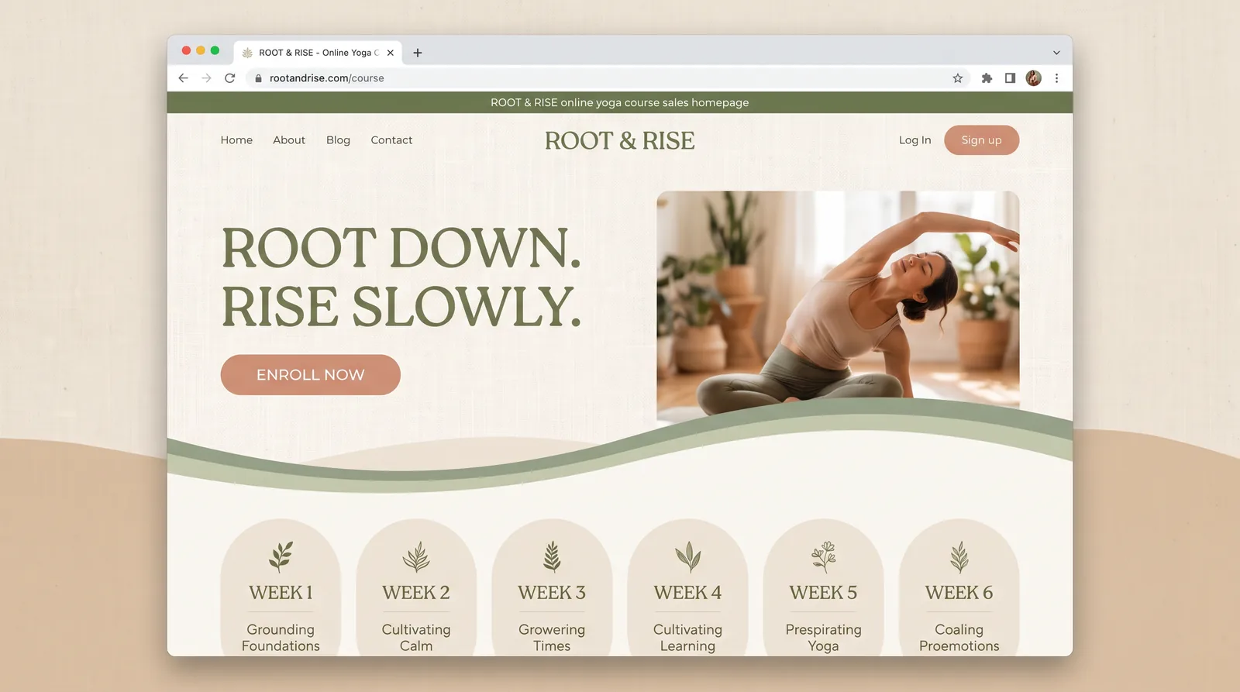Select the ROOT & RISE browser tab
The image size is (1240, 692).
tap(318, 53)
